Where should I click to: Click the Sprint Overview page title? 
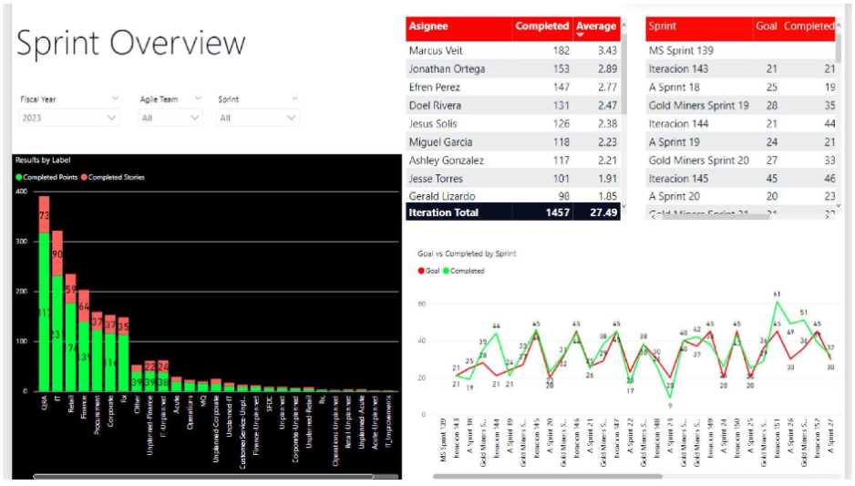point(131,44)
